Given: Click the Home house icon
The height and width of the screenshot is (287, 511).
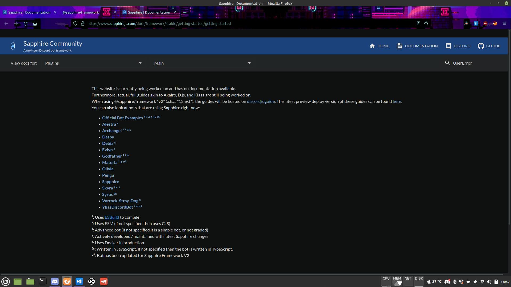Looking at the screenshot, I should point(372,46).
